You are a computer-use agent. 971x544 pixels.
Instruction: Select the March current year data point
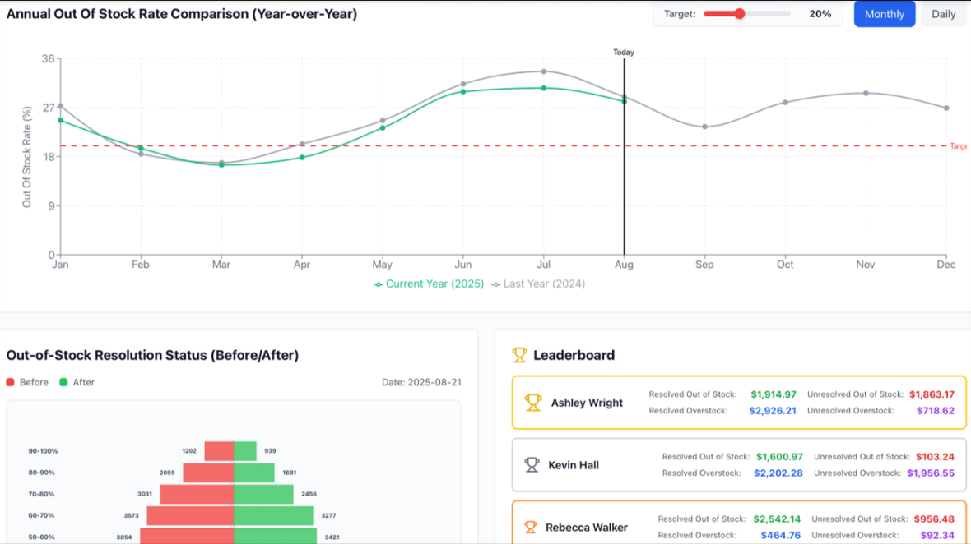click(x=221, y=165)
